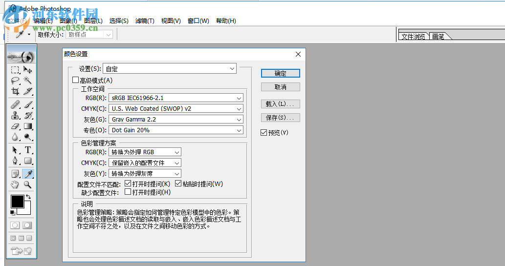
Task: Select the Clone Stamp tool
Action: [x=15, y=115]
